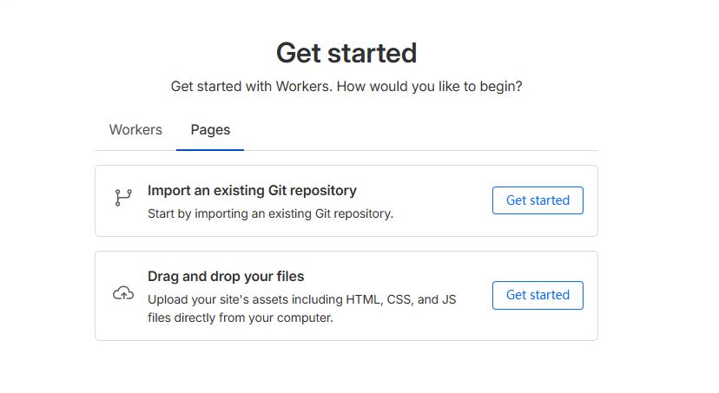Click 'HTML, CSS, and JS' in the upload description

click(401, 299)
